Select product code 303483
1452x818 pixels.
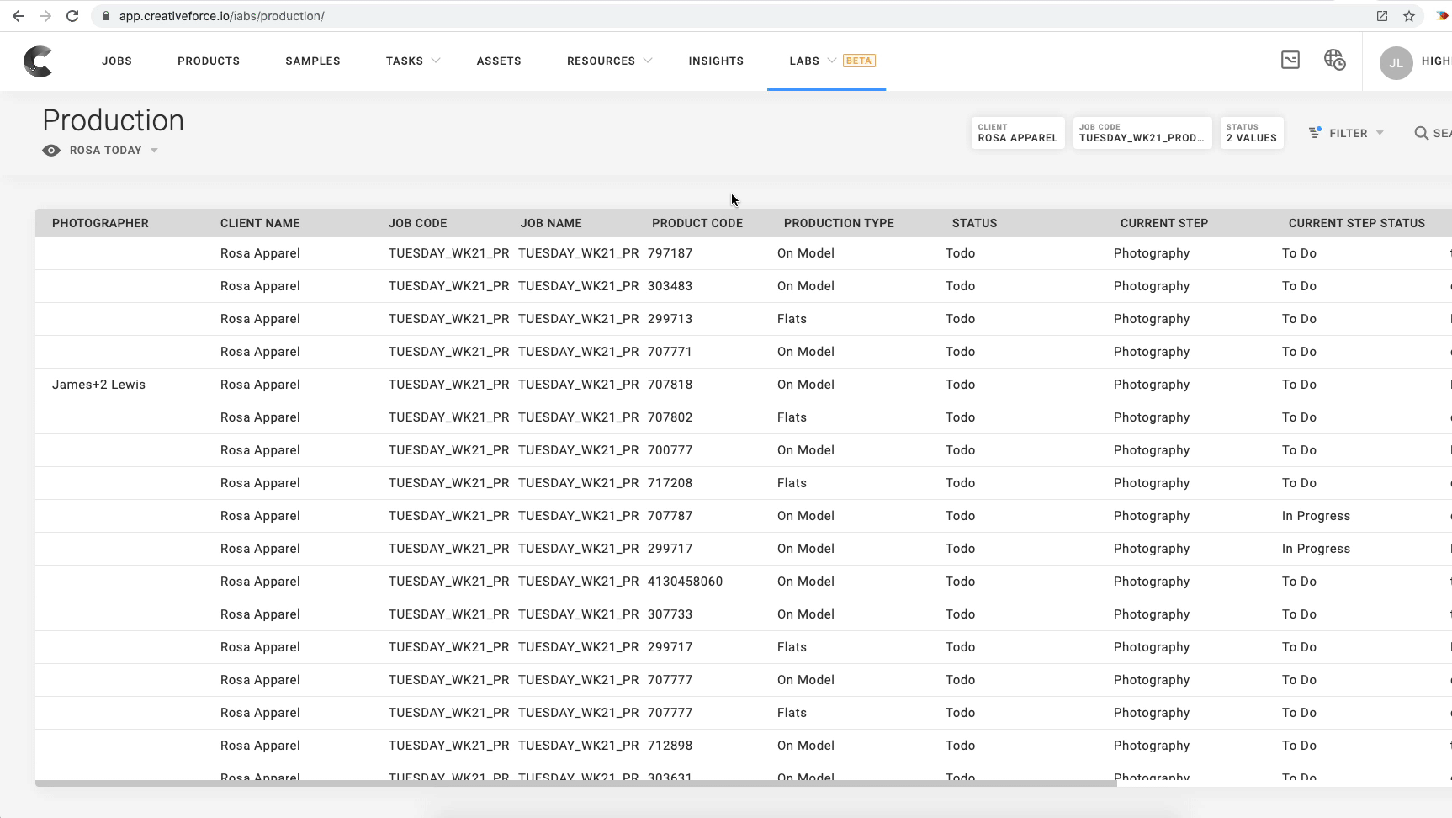670,286
